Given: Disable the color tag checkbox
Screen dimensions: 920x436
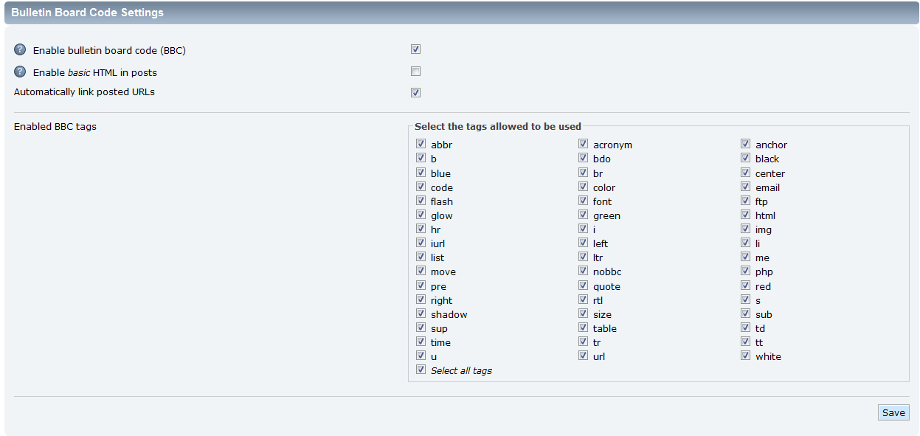Looking at the screenshot, I should pyautogui.click(x=583, y=187).
